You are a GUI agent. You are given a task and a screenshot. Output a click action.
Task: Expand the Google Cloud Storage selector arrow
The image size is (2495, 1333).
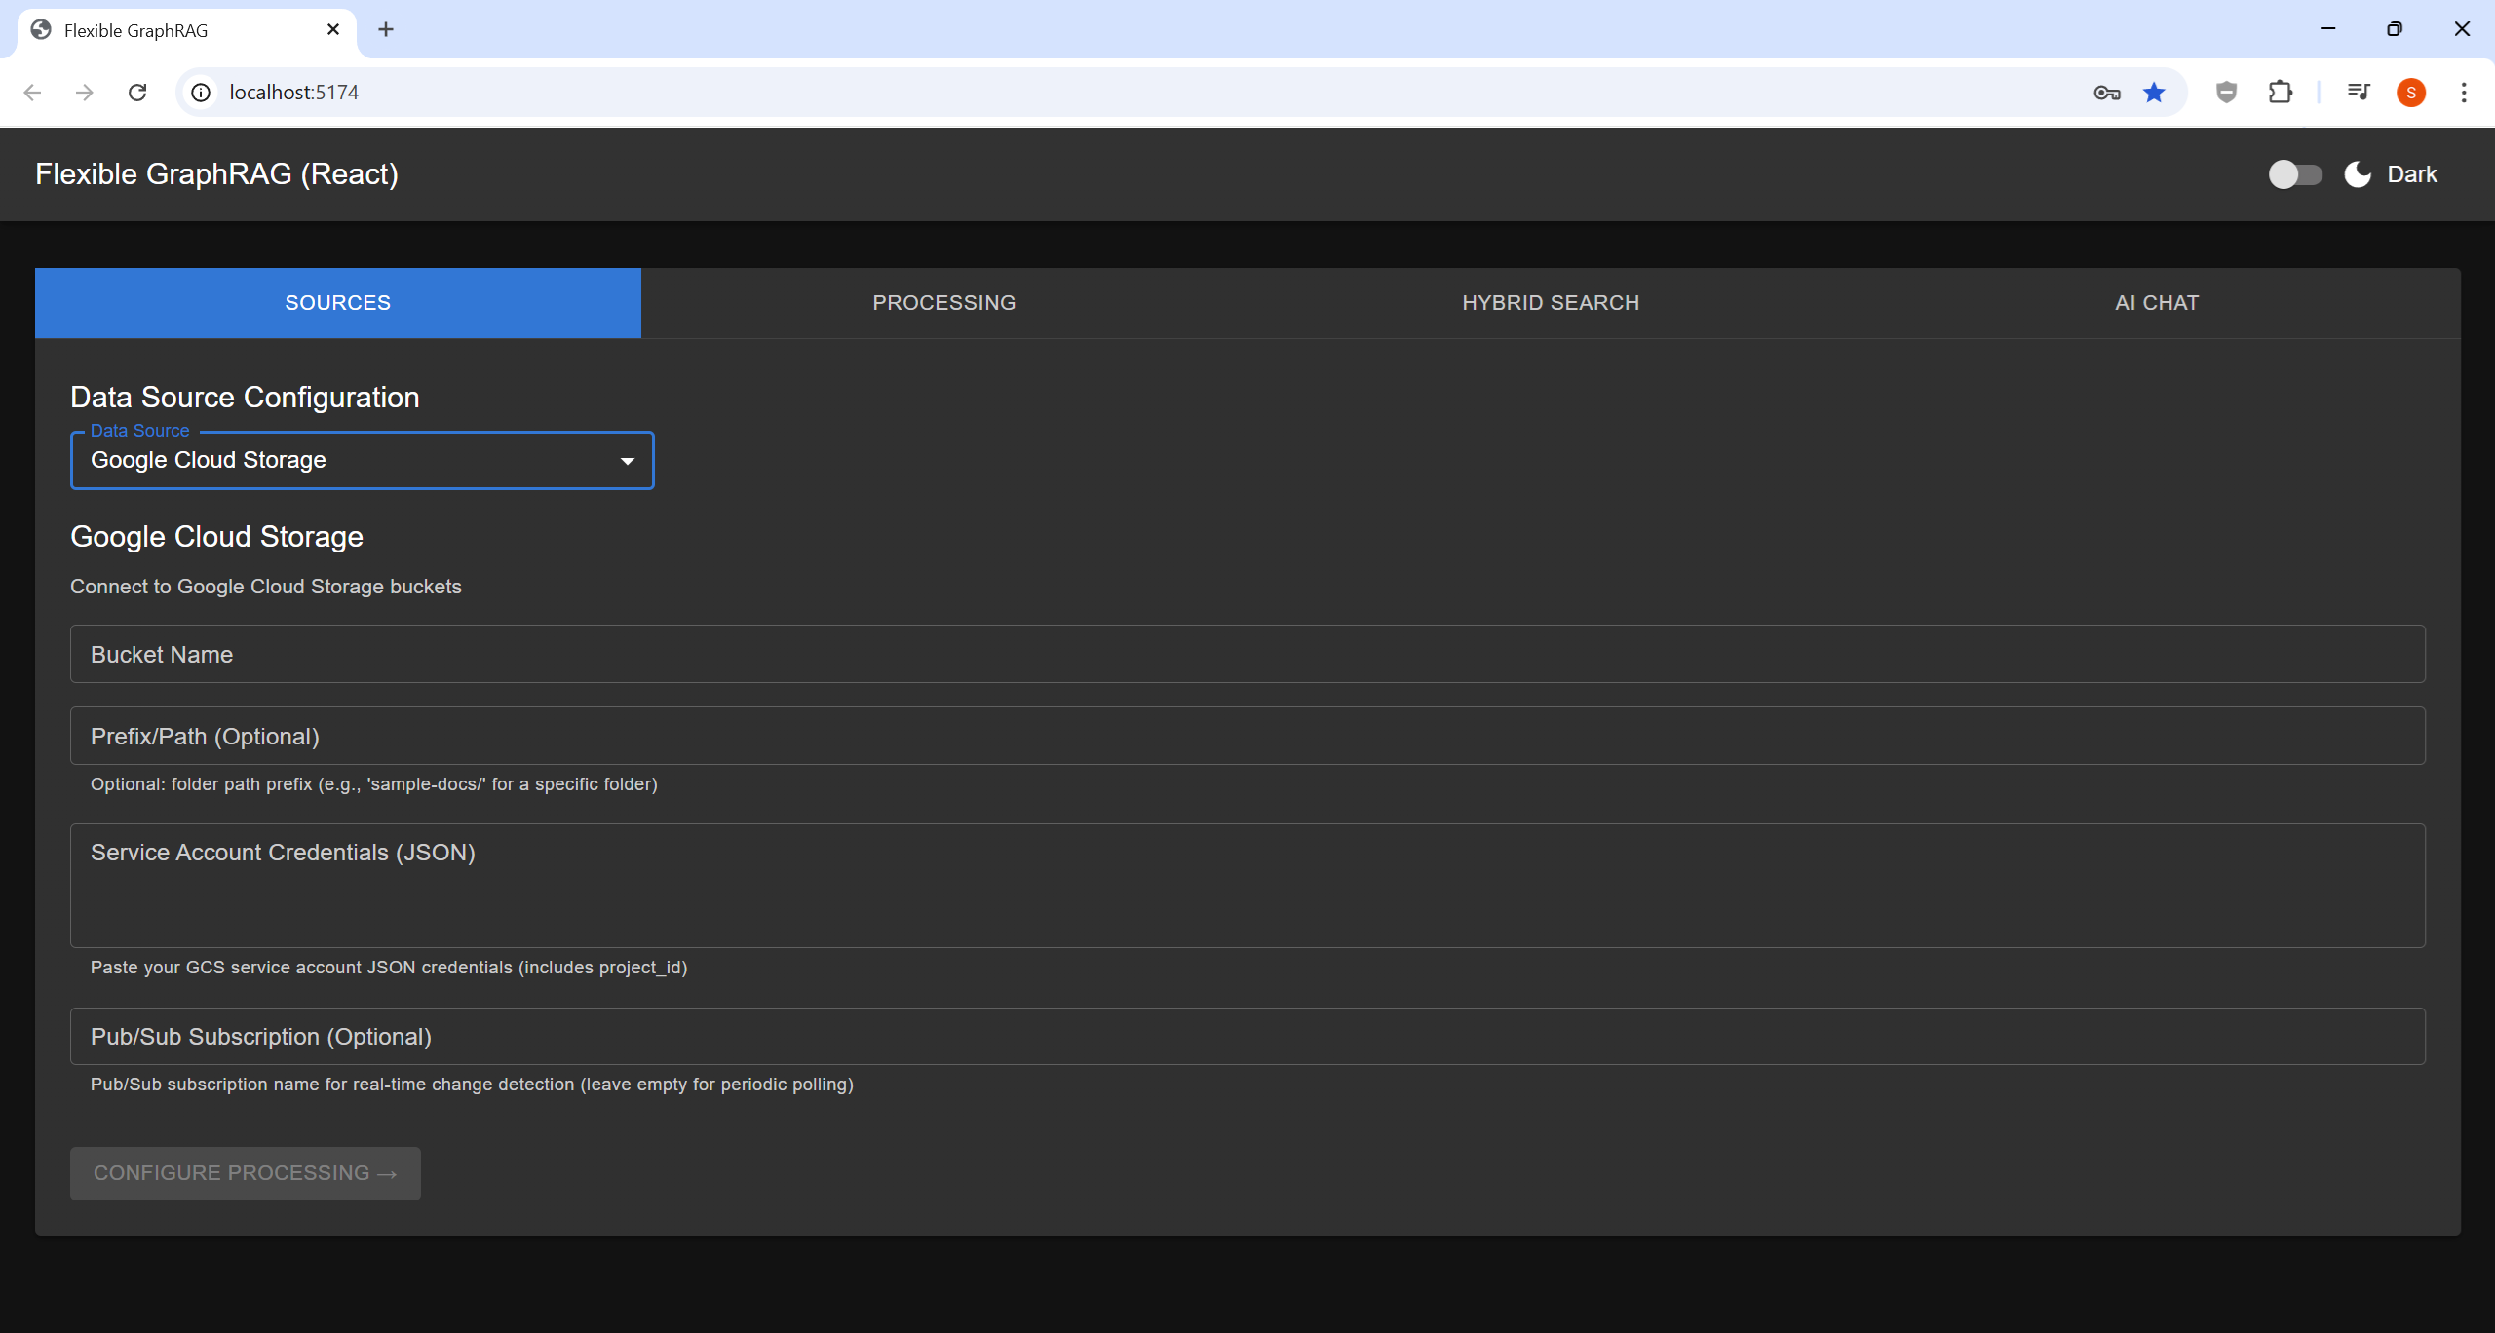pos(627,460)
